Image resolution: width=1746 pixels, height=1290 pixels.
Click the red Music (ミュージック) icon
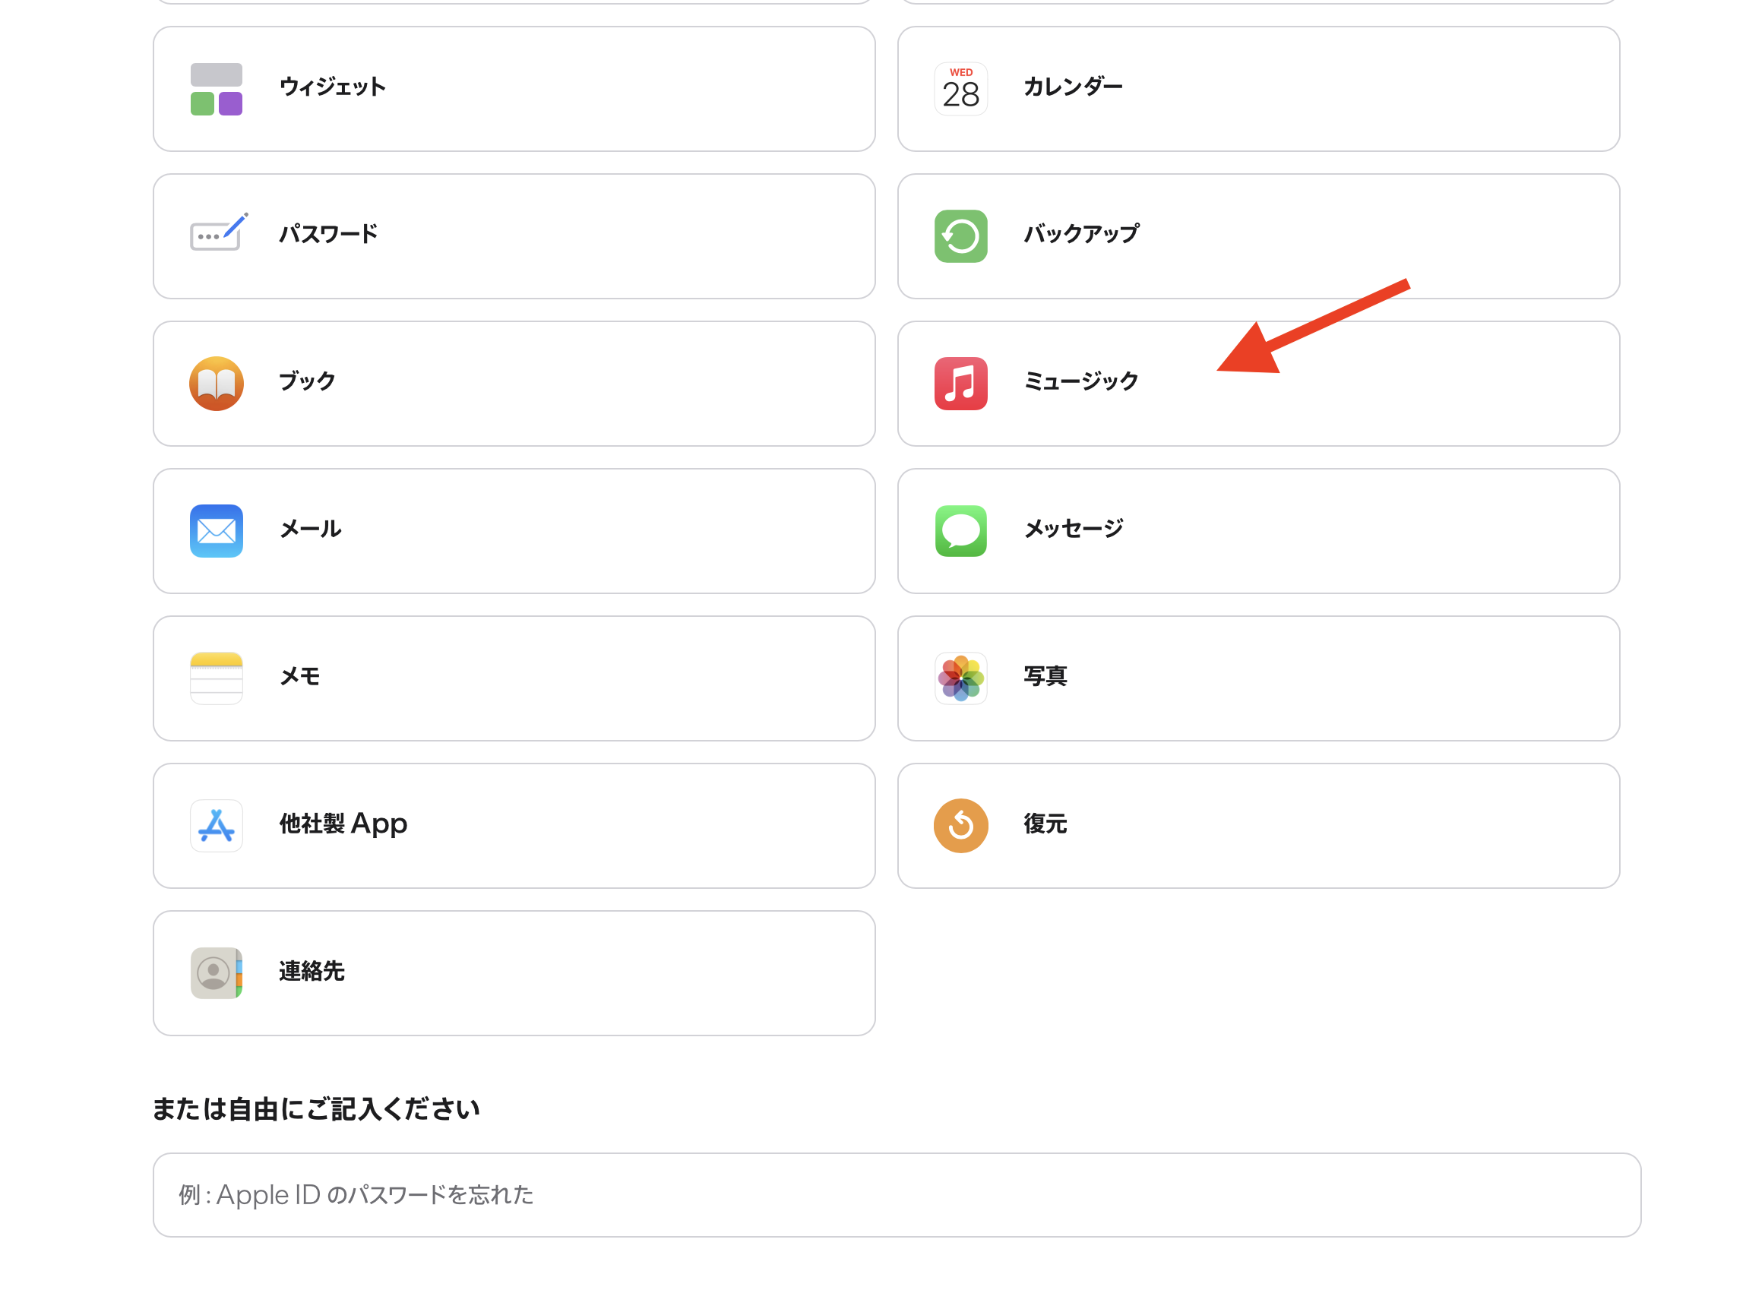pos(960,384)
